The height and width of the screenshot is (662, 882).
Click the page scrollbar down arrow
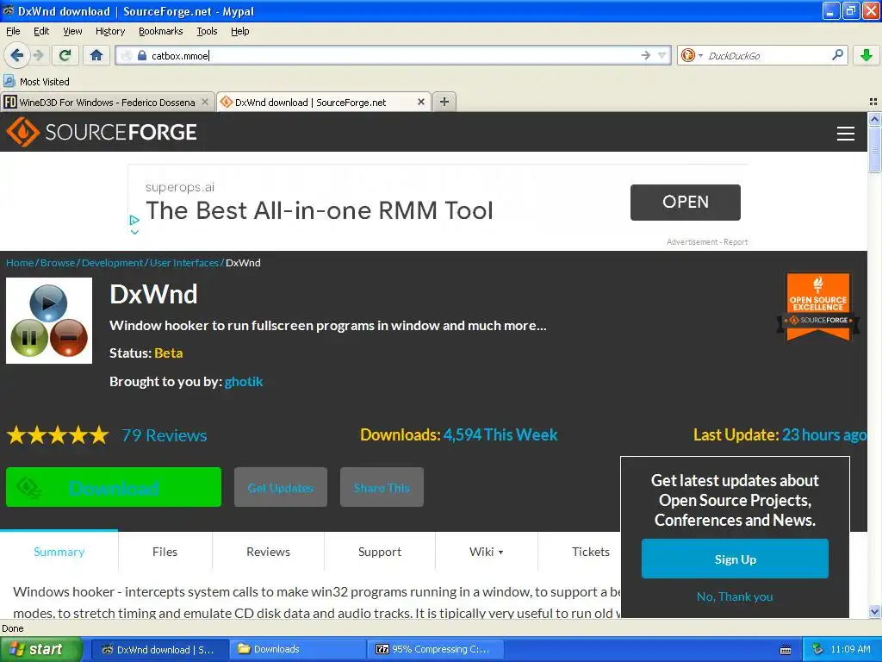(x=874, y=611)
